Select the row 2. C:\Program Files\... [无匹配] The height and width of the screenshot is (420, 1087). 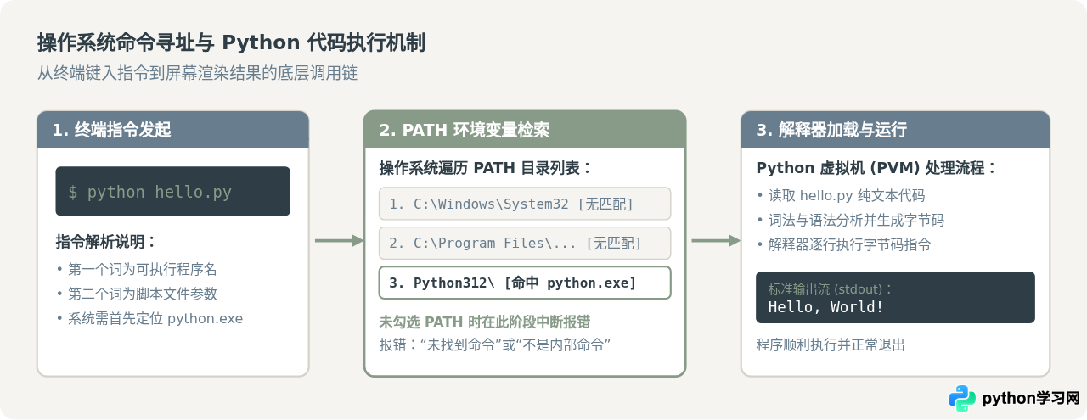click(525, 243)
